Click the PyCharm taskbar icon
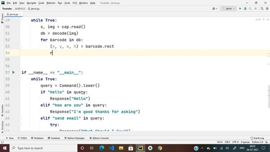This screenshot has height=152, width=270. (x=140, y=148)
